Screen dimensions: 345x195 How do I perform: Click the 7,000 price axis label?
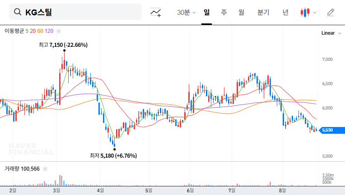tap(327, 59)
